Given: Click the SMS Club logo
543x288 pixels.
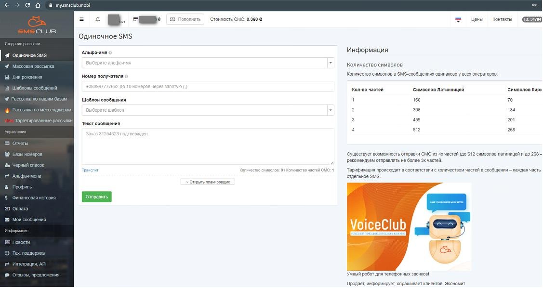Looking at the screenshot, I should (37, 25).
